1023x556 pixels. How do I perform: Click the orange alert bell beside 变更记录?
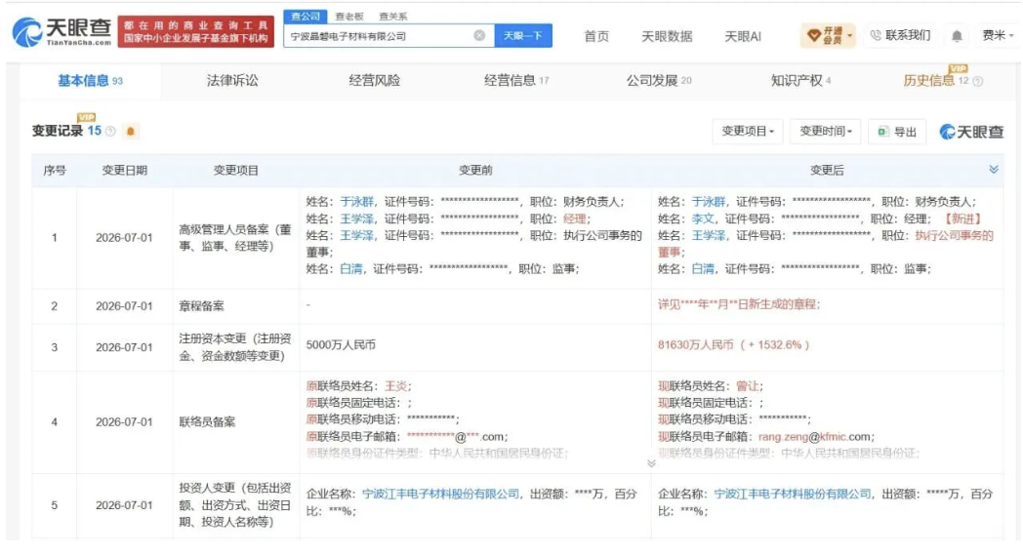[131, 131]
